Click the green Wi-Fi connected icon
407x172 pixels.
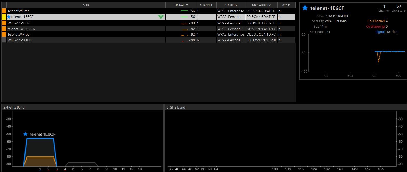click(x=161, y=17)
